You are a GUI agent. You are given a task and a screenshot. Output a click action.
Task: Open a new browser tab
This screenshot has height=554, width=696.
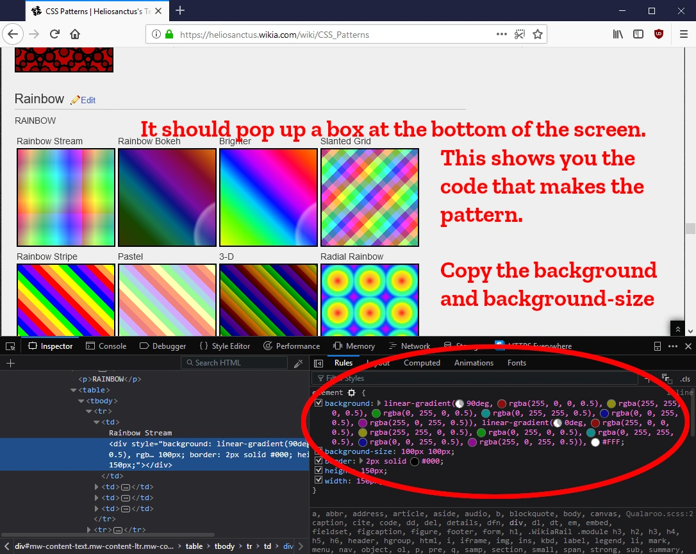click(180, 10)
